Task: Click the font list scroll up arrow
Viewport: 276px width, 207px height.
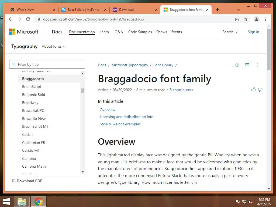Action: tap(82, 73)
